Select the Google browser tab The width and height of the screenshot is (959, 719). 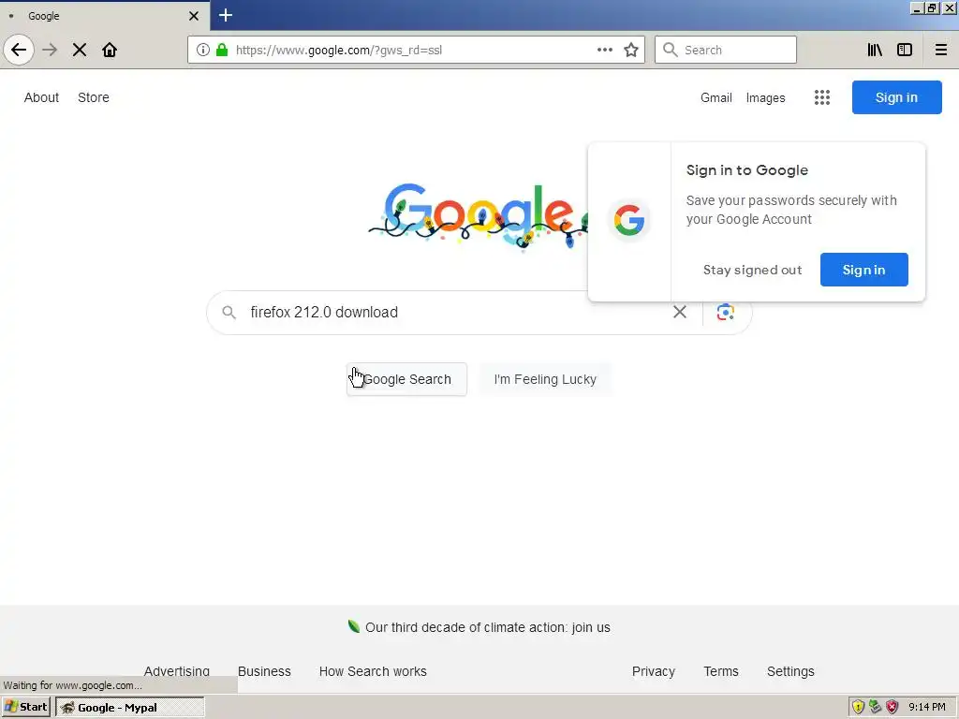point(105,16)
